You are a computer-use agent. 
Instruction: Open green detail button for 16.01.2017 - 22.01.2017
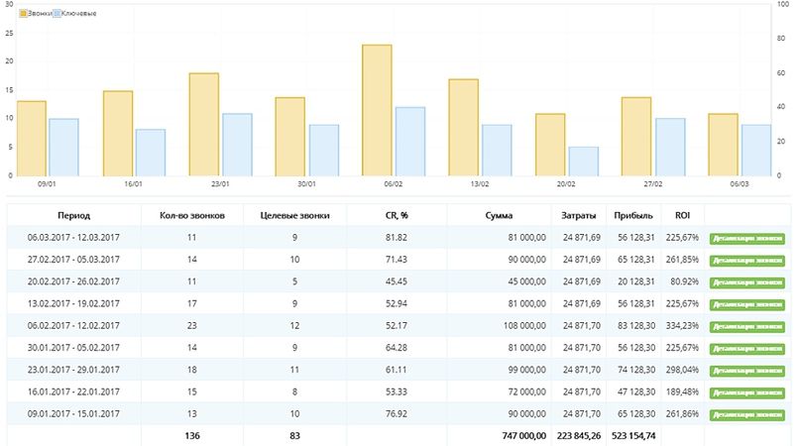[x=746, y=392]
